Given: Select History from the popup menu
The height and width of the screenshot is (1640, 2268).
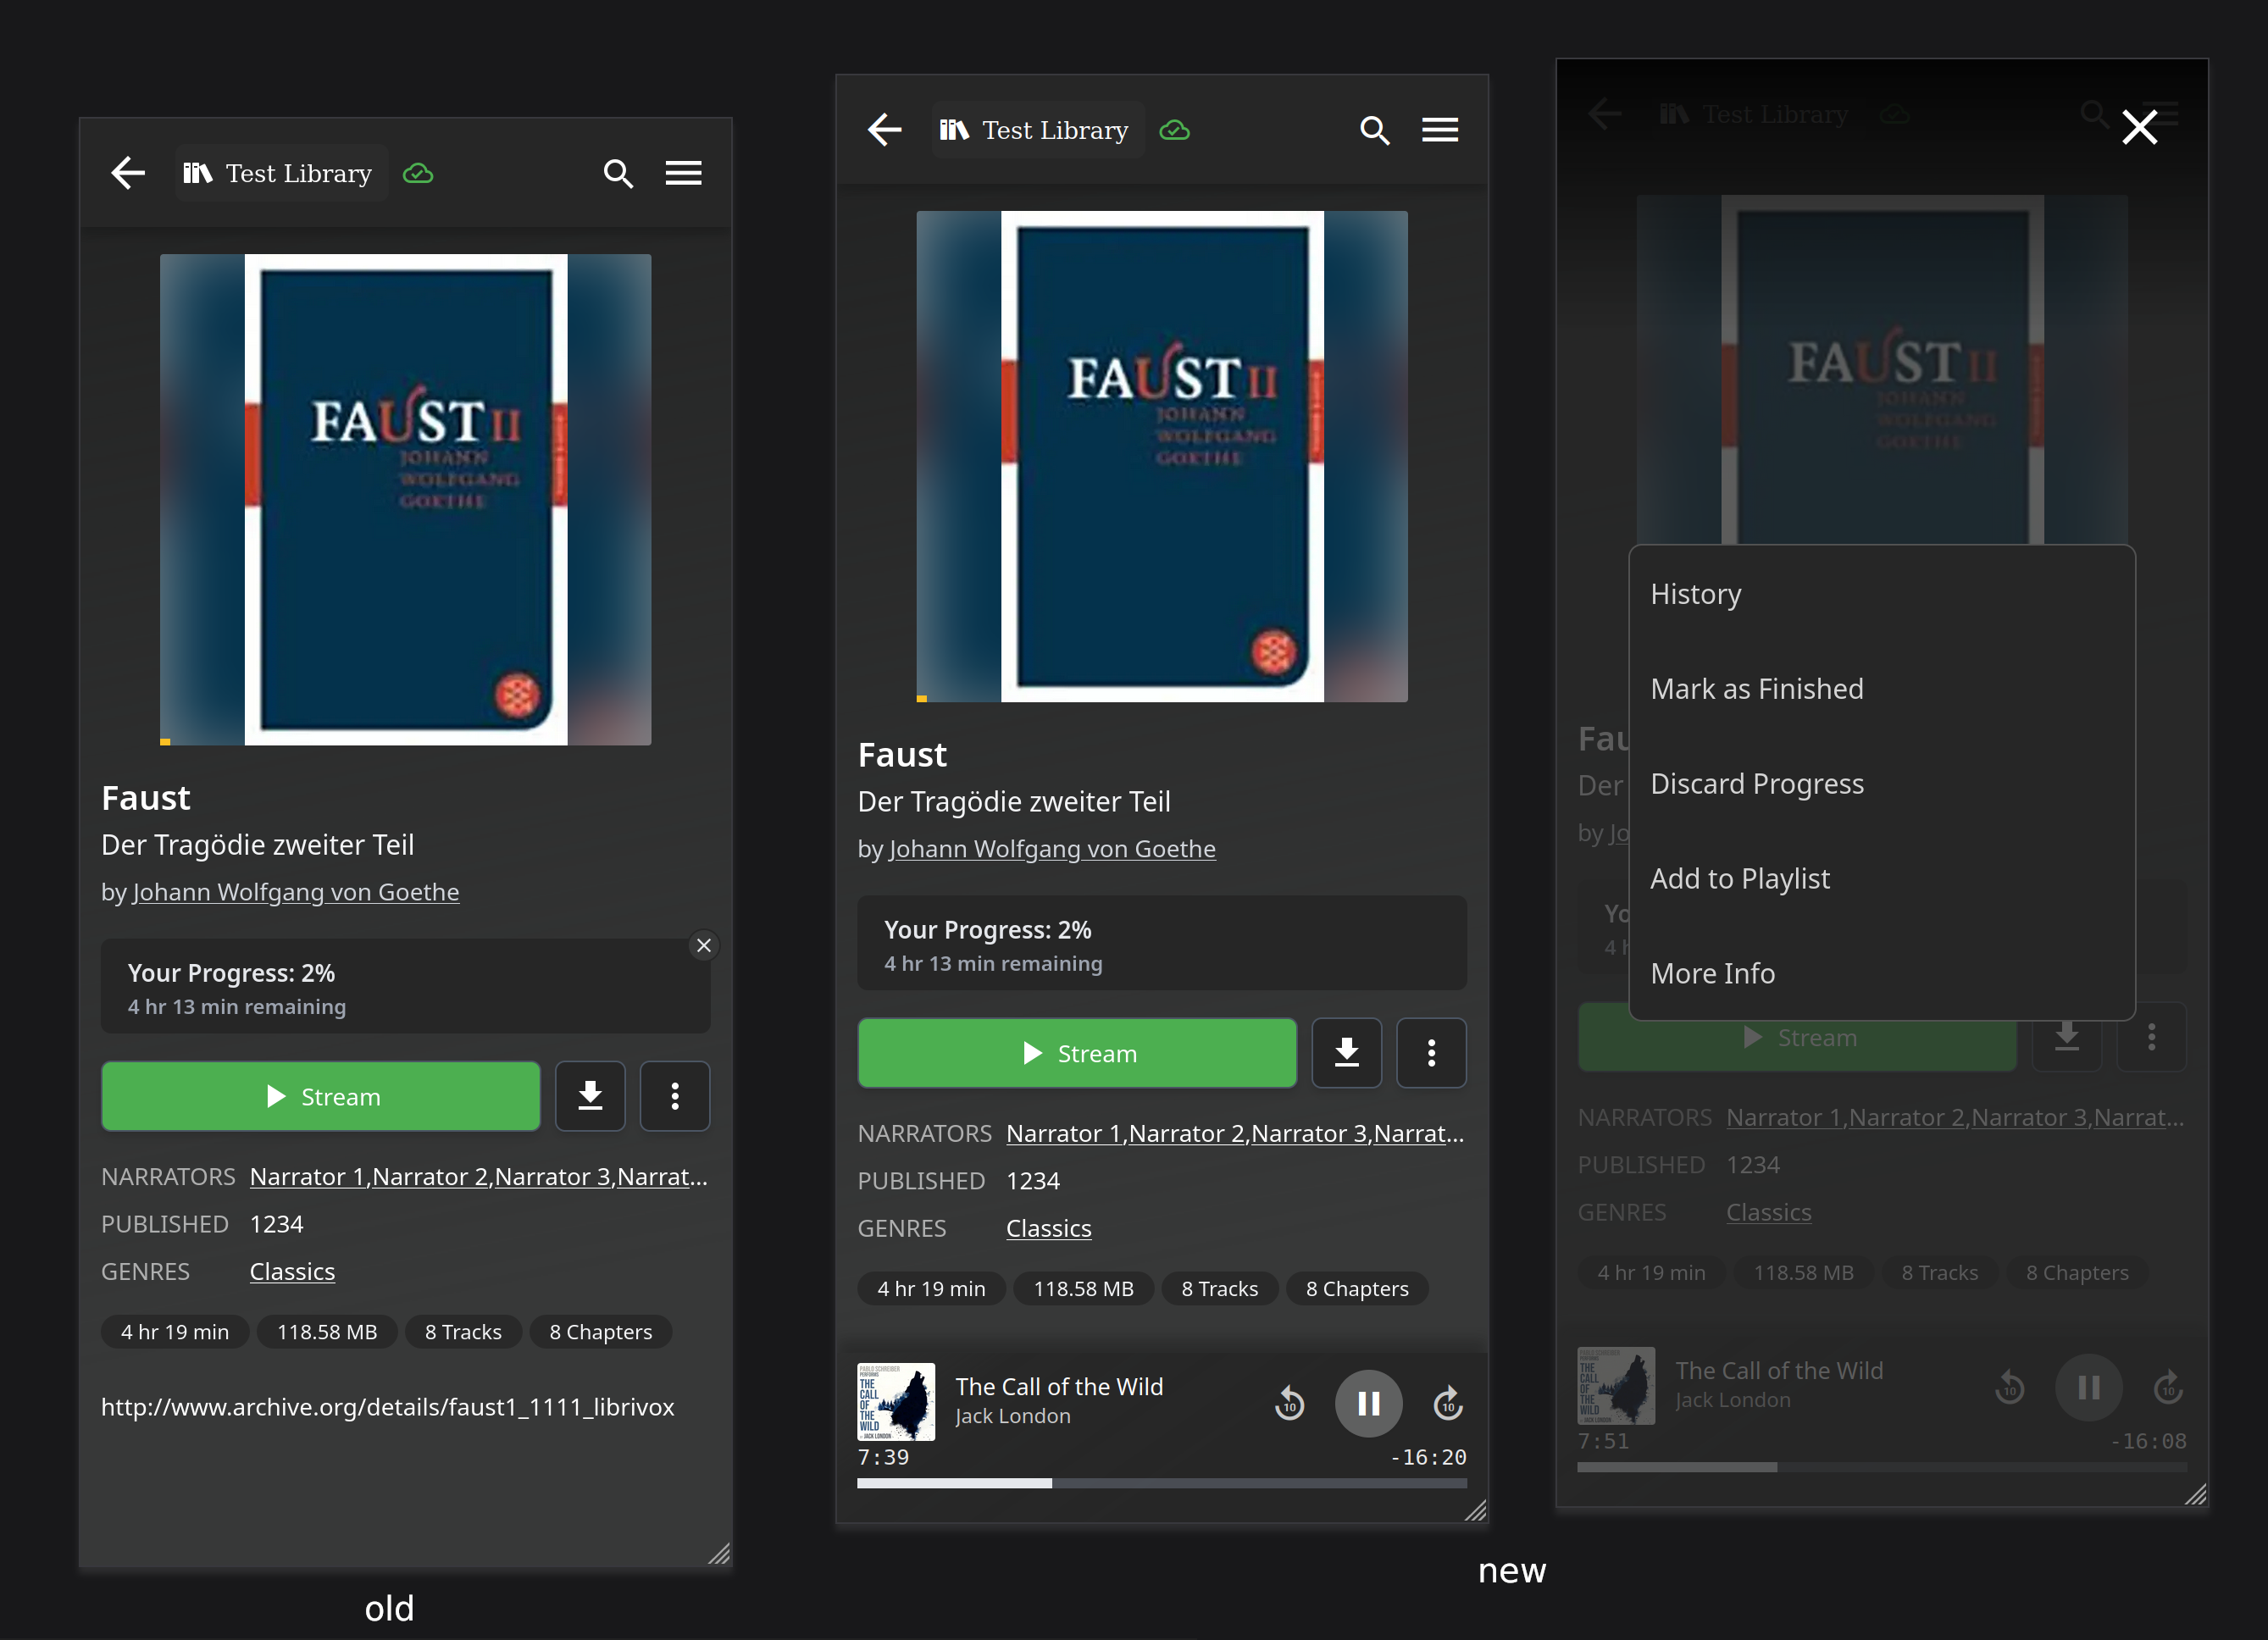Looking at the screenshot, I should pyautogui.click(x=1882, y=594).
